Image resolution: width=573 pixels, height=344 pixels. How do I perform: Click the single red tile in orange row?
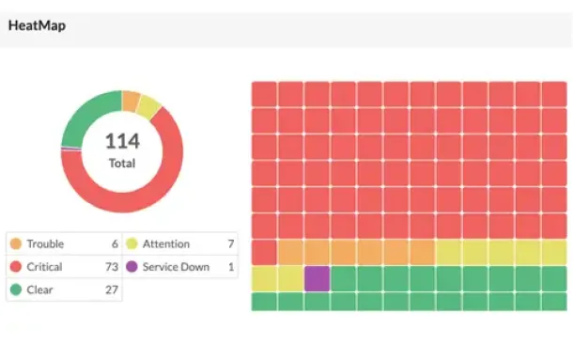click(264, 252)
